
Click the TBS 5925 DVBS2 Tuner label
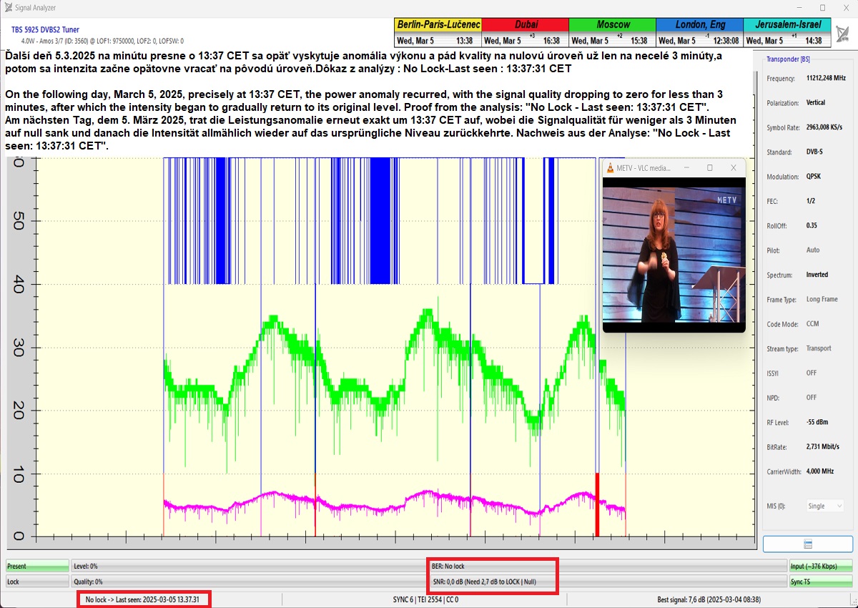pyautogui.click(x=45, y=30)
